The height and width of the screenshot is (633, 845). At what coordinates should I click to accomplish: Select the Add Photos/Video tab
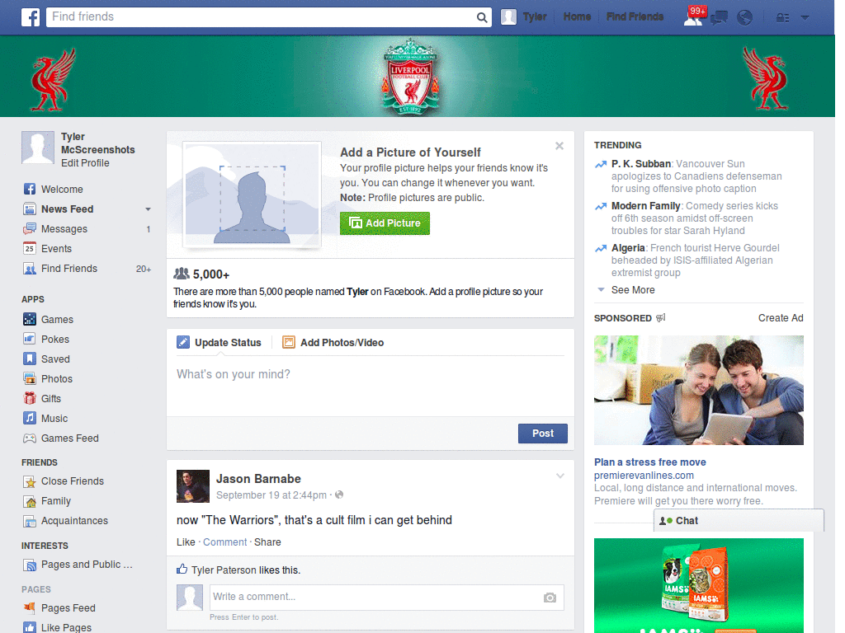click(x=333, y=342)
